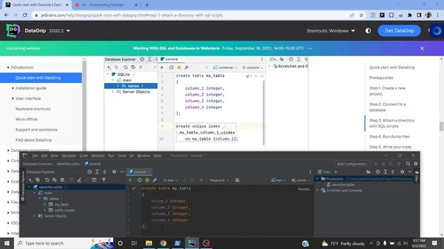
Task: Open the Tools menu in DataGrip
Action: (122, 156)
